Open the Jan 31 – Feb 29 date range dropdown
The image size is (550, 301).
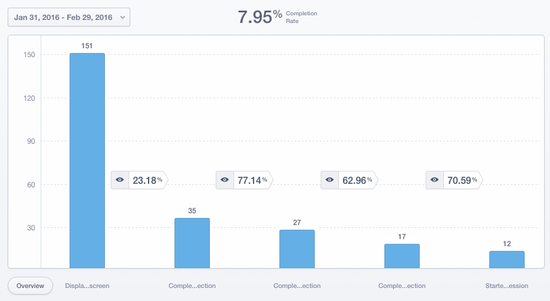69,17
